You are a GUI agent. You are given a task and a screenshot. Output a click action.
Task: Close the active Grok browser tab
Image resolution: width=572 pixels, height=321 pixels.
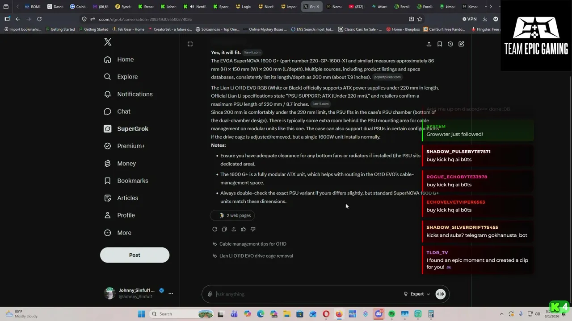click(x=318, y=7)
